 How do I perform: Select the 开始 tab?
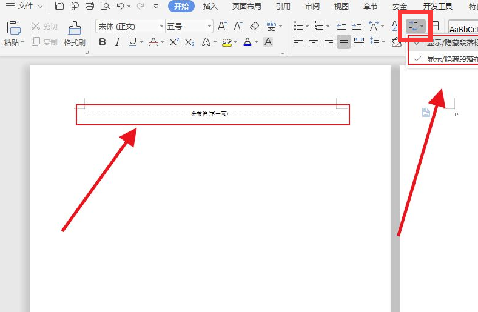pos(181,7)
